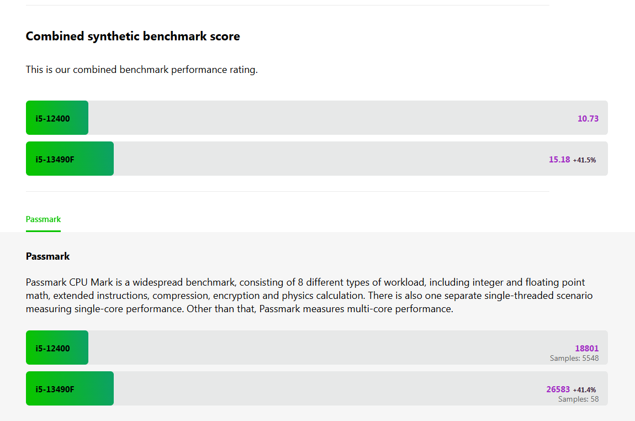The width and height of the screenshot is (635, 421).
Task: Click the Combined synthetic benchmark score heading
Action: pyautogui.click(x=133, y=36)
